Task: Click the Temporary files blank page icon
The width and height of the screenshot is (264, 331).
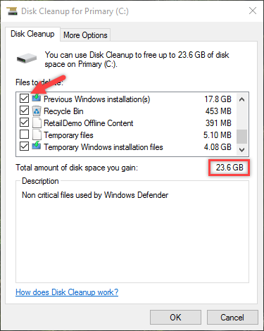Action: 37,135
